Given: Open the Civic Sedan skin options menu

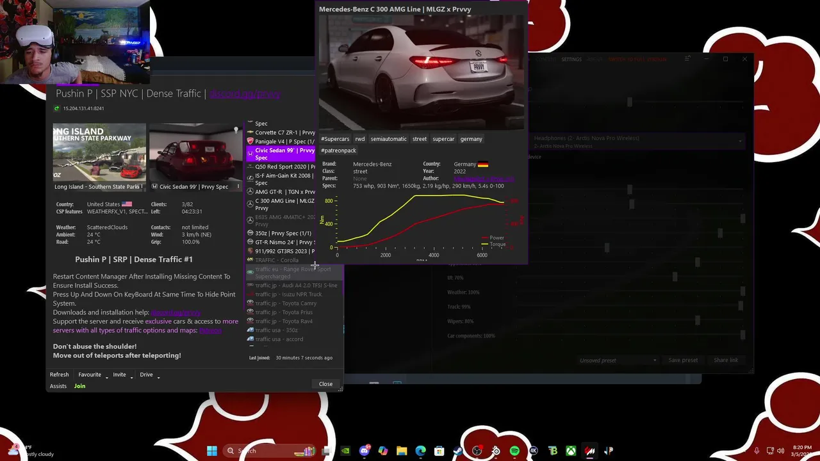Looking at the screenshot, I should coord(238,187).
